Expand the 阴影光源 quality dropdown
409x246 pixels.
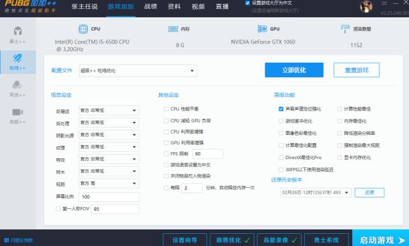(x=109, y=135)
